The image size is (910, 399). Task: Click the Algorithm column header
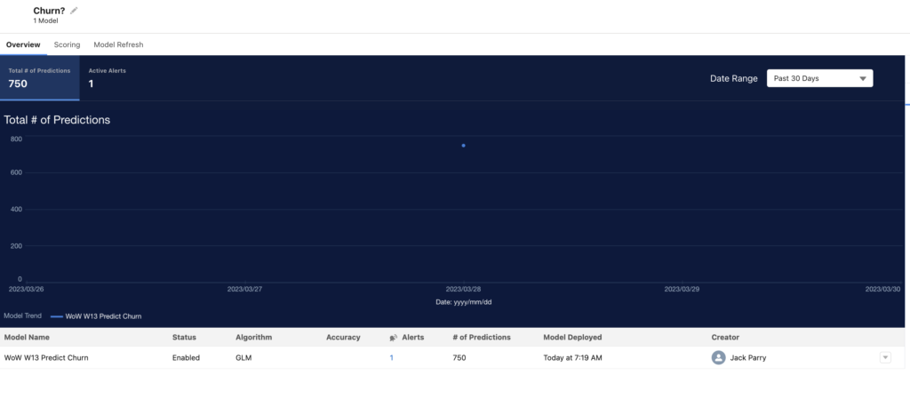click(x=253, y=337)
